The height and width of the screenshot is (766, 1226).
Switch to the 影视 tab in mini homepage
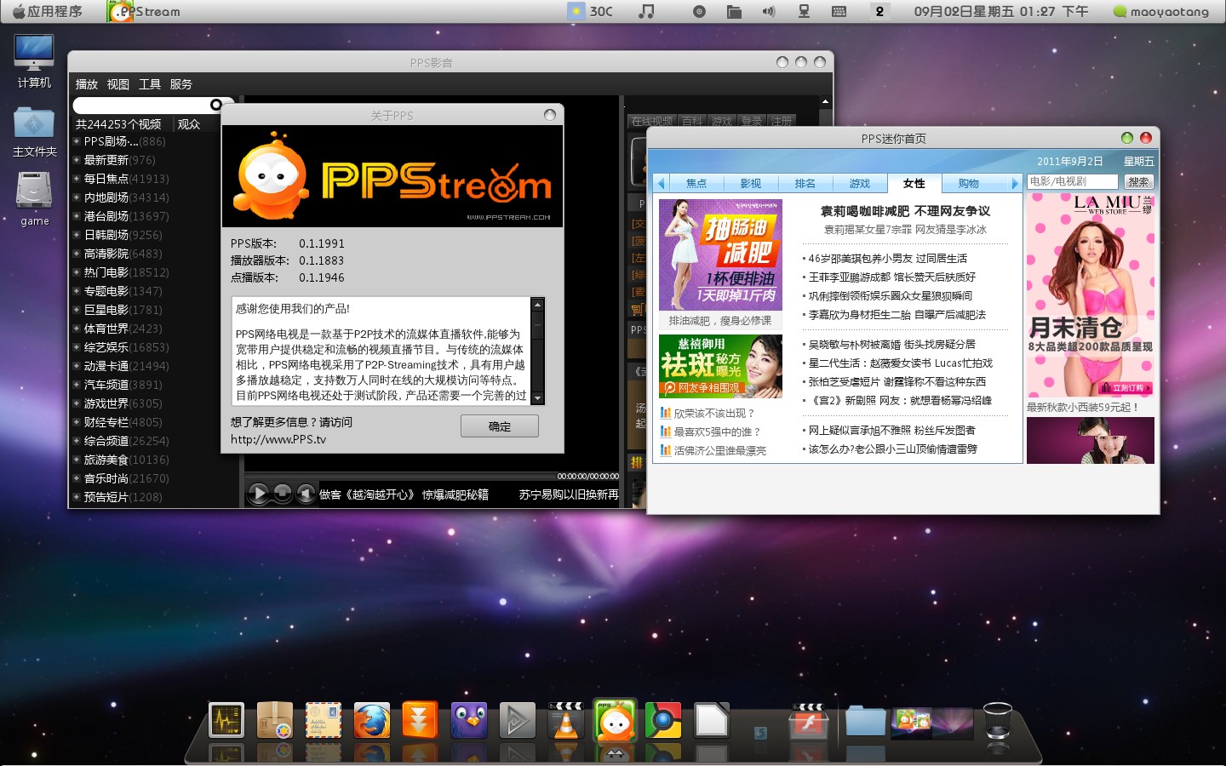point(751,183)
